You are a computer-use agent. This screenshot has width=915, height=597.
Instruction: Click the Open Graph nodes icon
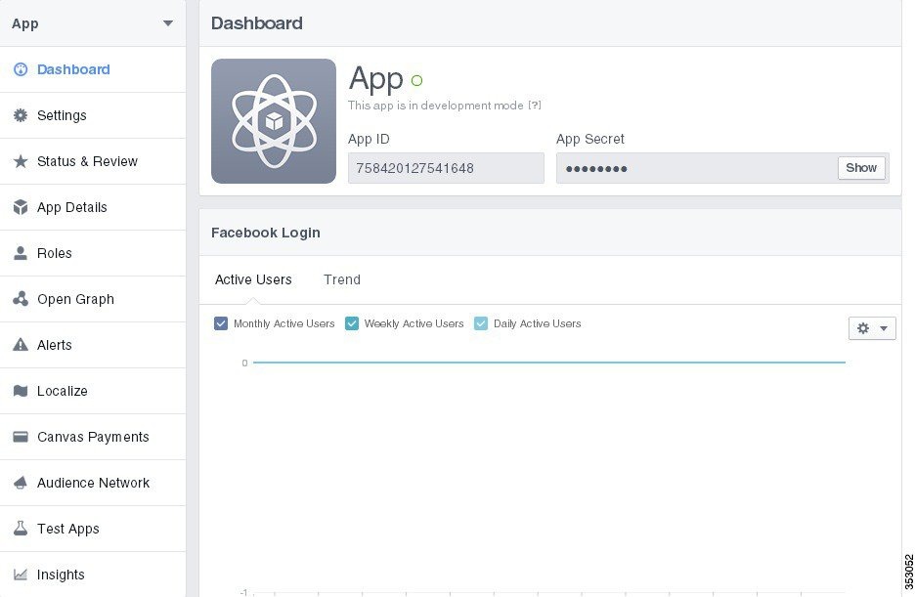pos(21,299)
